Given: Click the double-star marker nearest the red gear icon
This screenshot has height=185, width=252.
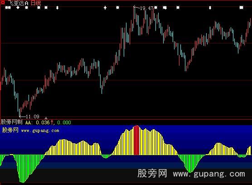Looking at the screenshot, I should pyautogui.click(x=8, y=8).
